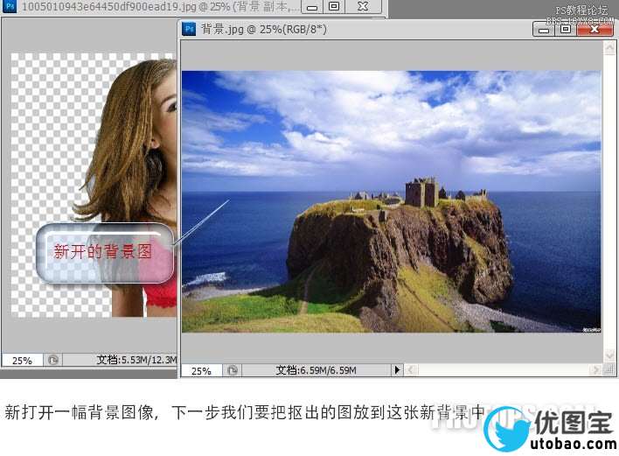619x456 pixels.
Task: Click 文档:6.59M/6.59M status text
Action: [316, 370]
